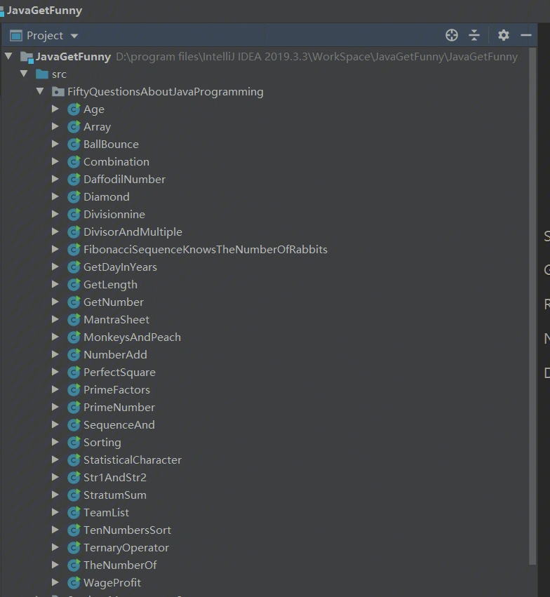This screenshot has height=597, width=550.
Task: Expand the Divisionnine class arrow
Action: [55, 214]
